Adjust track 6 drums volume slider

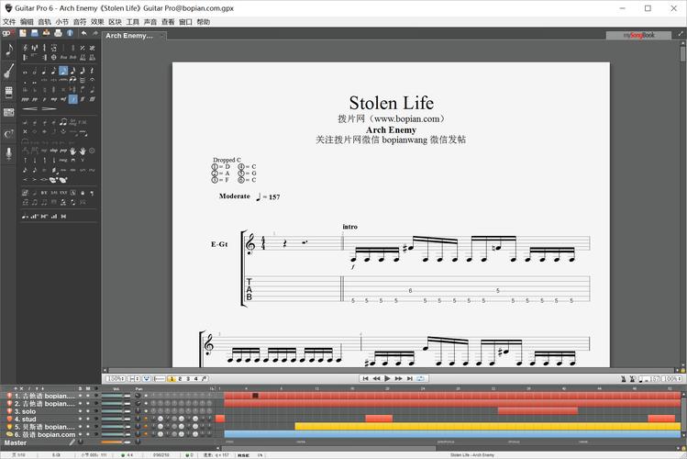click(116, 434)
